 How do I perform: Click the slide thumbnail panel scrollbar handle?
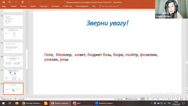click(x=27, y=59)
